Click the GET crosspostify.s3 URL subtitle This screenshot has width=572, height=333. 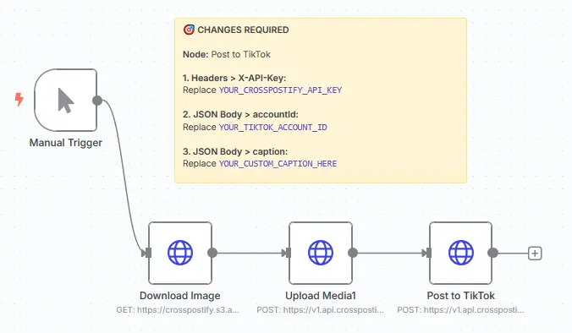(178, 310)
